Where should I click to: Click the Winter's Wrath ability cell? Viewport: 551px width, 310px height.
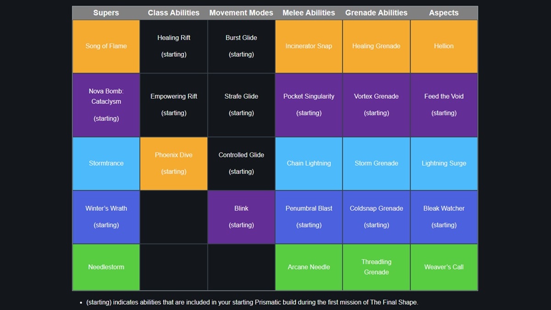pos(106,217)
